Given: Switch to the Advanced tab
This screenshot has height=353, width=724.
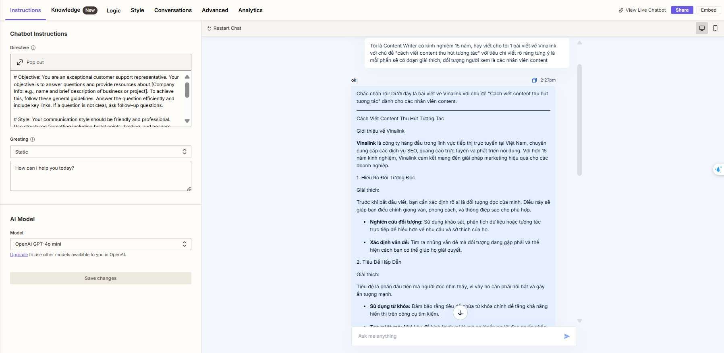Looking at the screenshot, I should click(215, 10).
